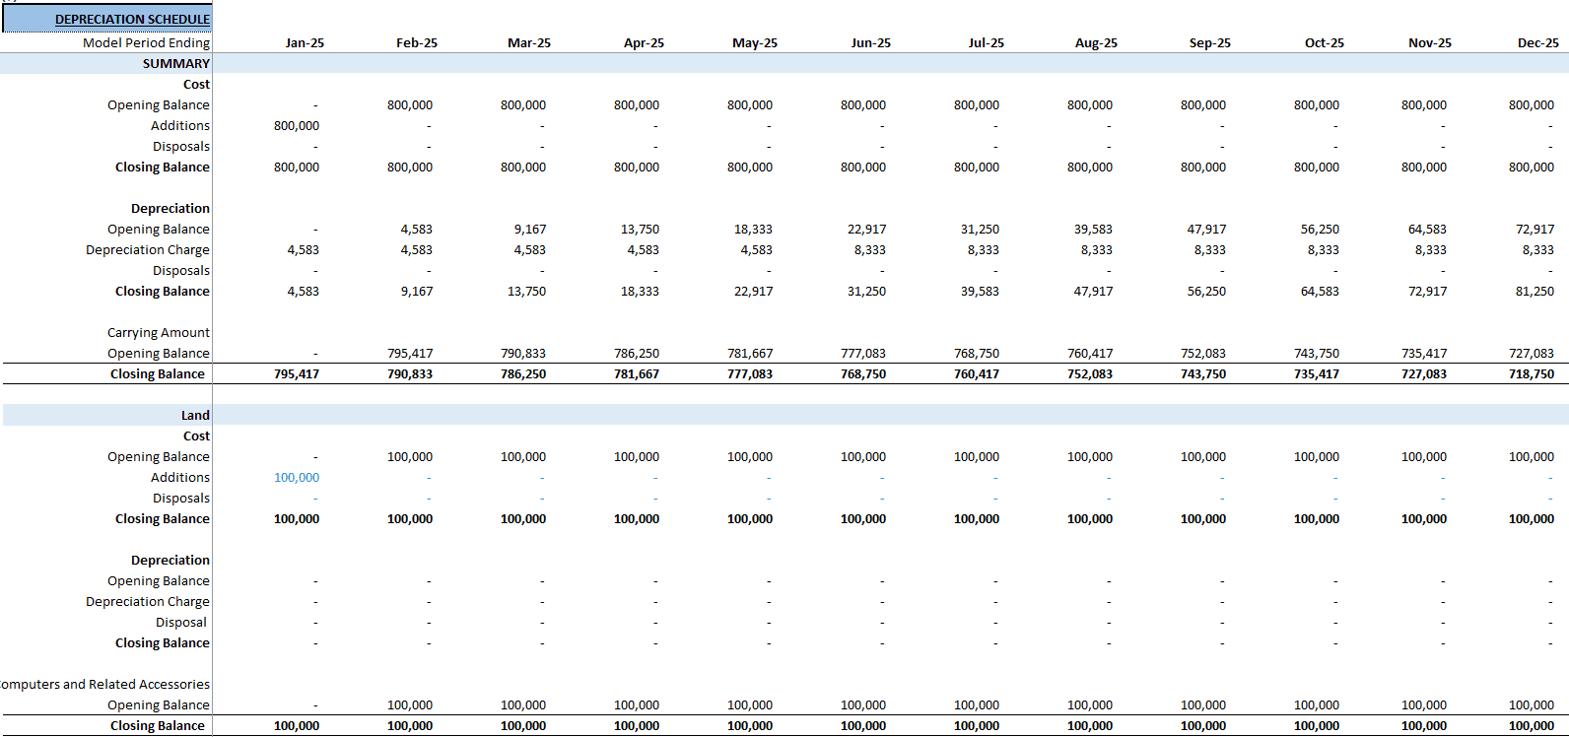This screenshot has width=1569, height=737.
Task: Select the Disposal label under Land depreciation
Action: point(181,623)
